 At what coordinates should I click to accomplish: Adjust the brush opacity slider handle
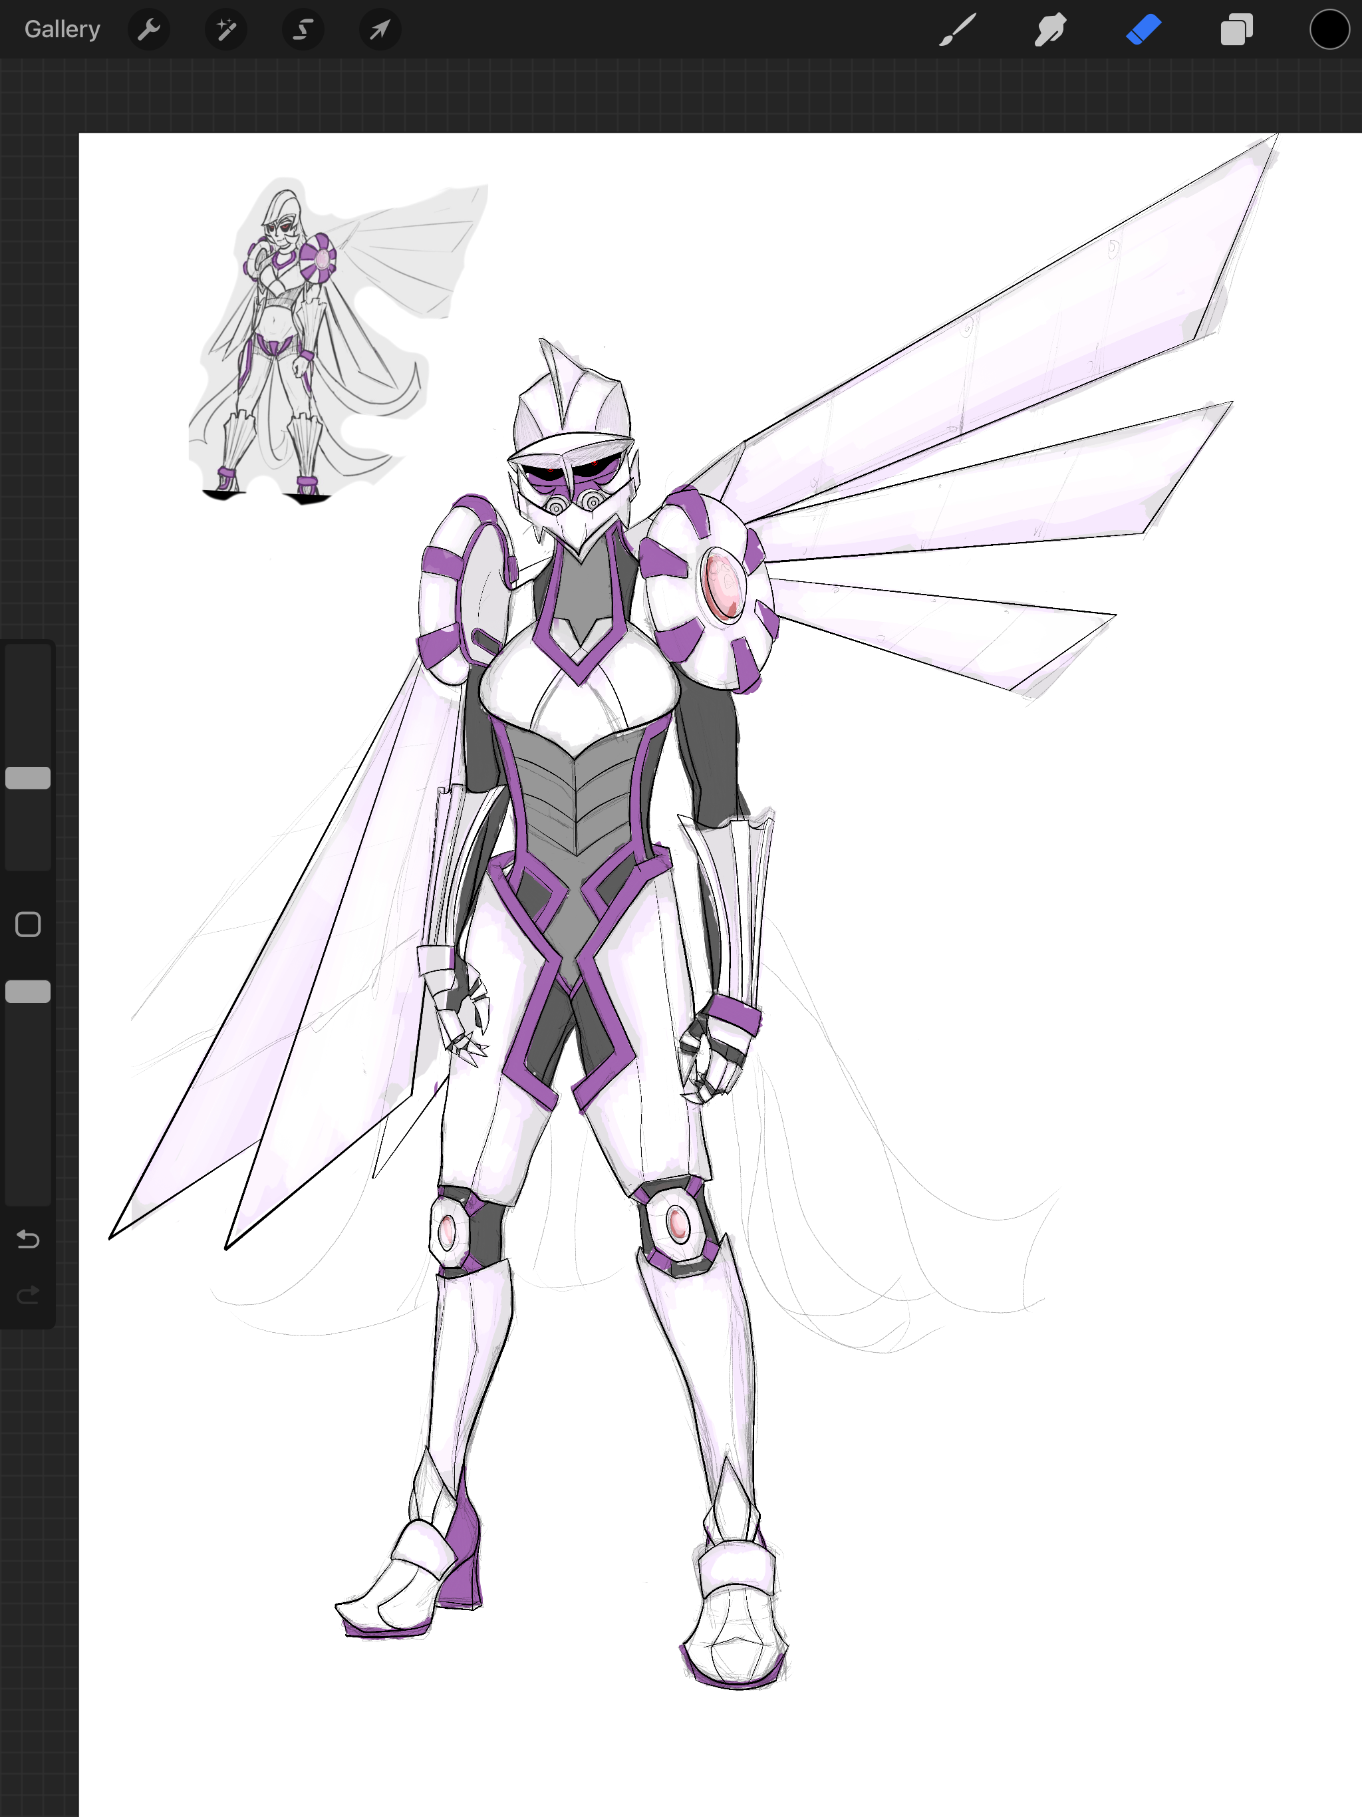tap(28, 992)
